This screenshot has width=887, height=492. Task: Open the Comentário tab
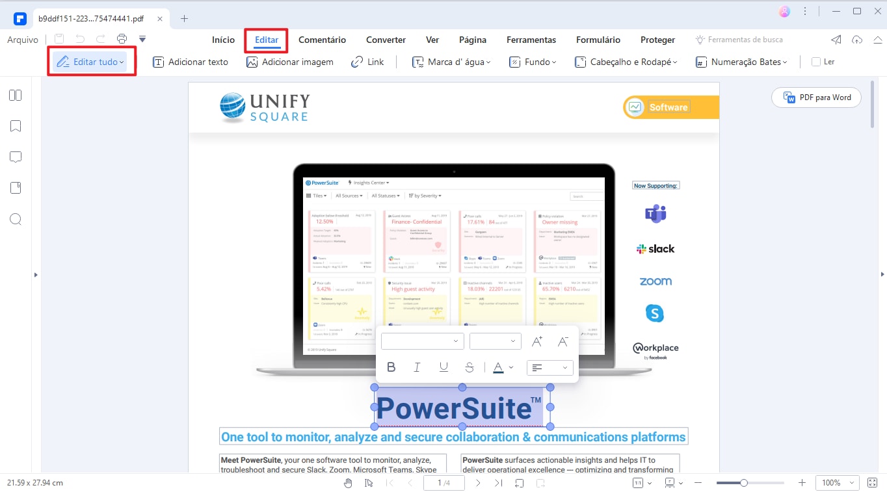(x=322, y=40)
